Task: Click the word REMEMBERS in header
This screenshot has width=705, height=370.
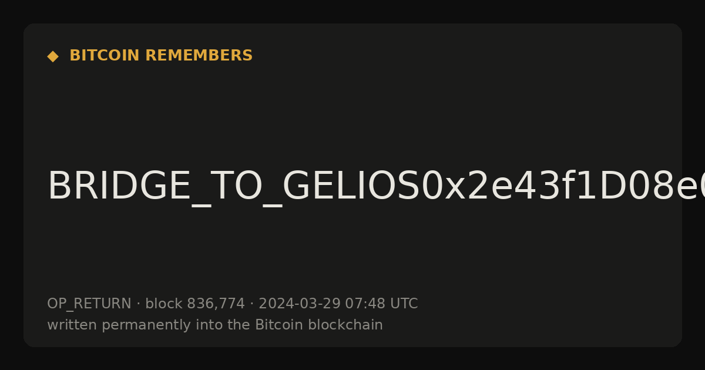Action: tap(199, 56)
